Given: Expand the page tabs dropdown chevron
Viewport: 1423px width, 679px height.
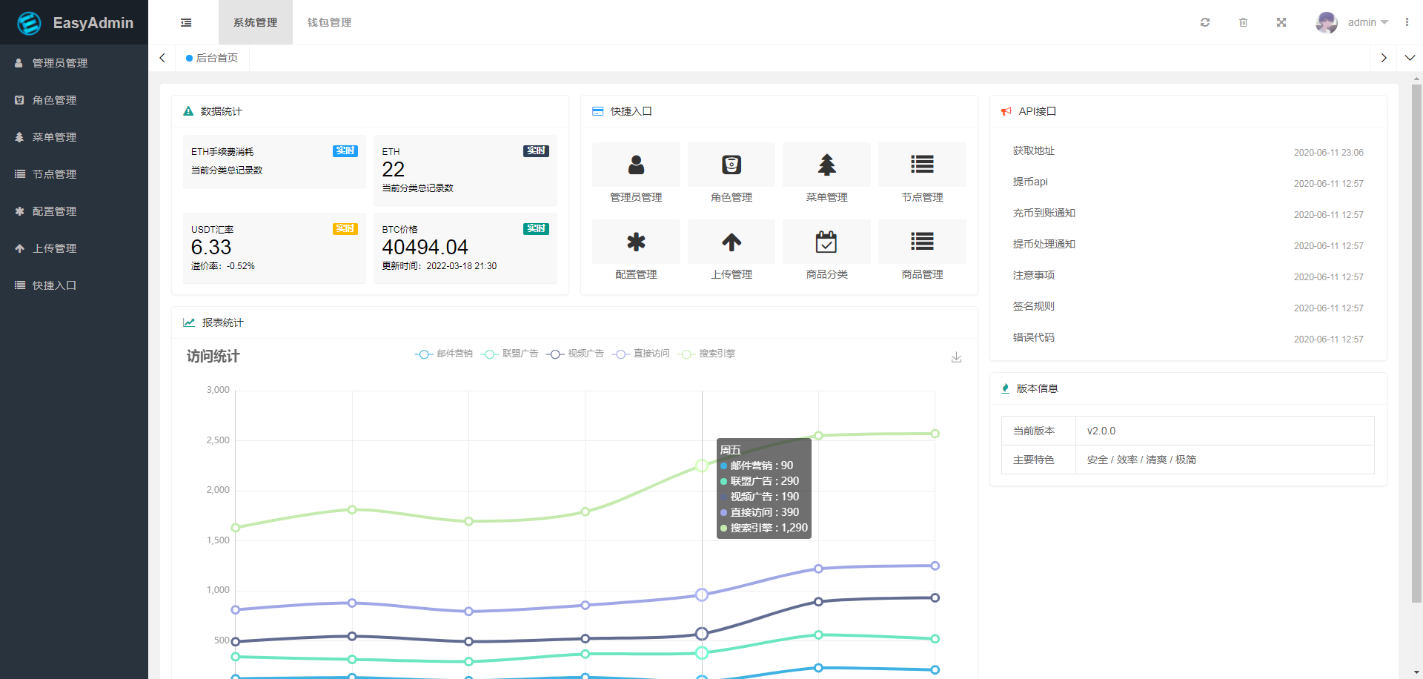Looking at the screenshot, I should point(1410,58).
